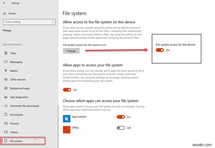Image resolution: width=215 pixels, height=148 pixels.
Task: Click the Radios antenna icon
Action: tap(6, 71)
